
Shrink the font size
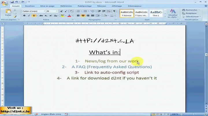coord(66,11)
